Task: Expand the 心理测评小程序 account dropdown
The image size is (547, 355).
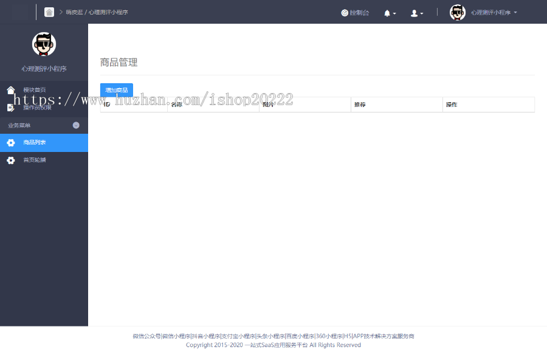Action: coord(492,12)
